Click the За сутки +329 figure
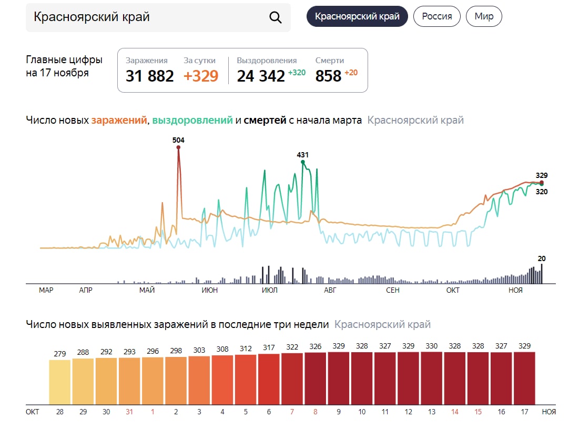This screenshot has height=428, width=569. pyautogui.click(x=200, y=76)
